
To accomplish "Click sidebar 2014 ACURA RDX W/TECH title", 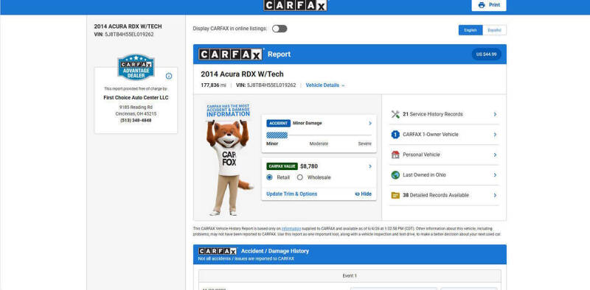I will click(x=128, y=26).
